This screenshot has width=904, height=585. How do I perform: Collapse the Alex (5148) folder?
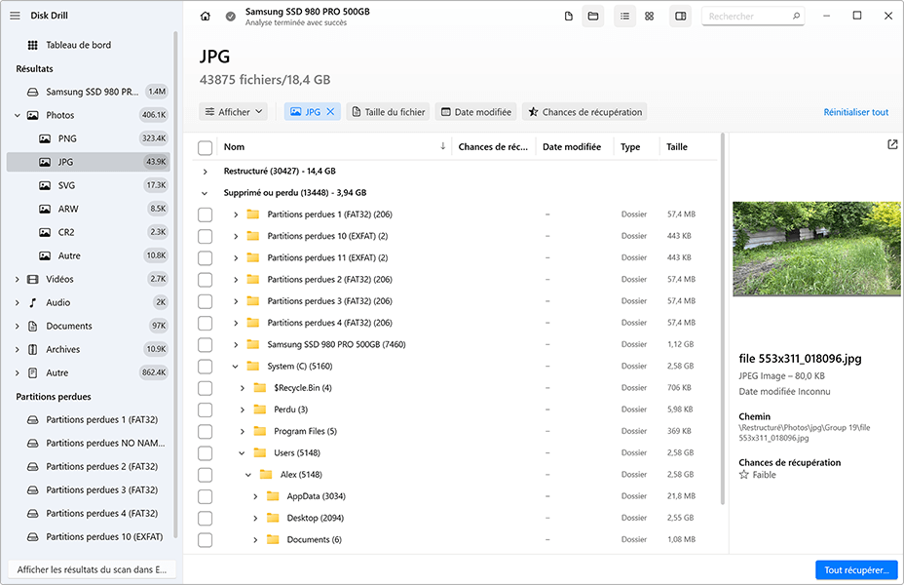click(247, 475)
